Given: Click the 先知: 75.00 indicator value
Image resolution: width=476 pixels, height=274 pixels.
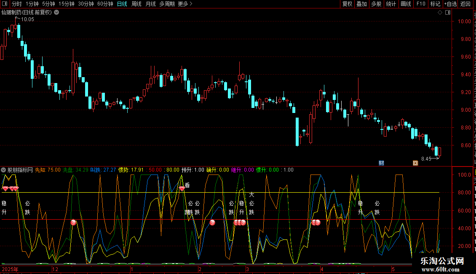Looking at the screenshot, I should (x=48, y=170).
